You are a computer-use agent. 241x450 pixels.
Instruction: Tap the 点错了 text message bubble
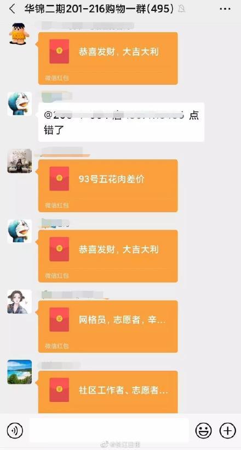[121, 122]
